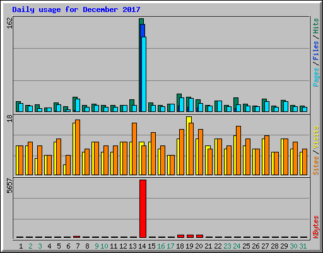Click the green day 10 axis label
Viewport: 323px width, 253px height.
coord(104,246)
